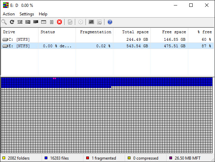
Task: Open help with the blue question mark icon
Action: (x=110, y=22)
